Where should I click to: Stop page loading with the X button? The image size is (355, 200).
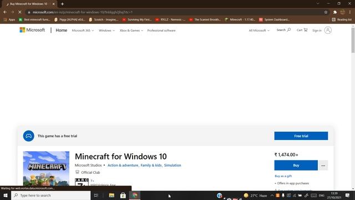pyautogui.click(x=20, y=12)
